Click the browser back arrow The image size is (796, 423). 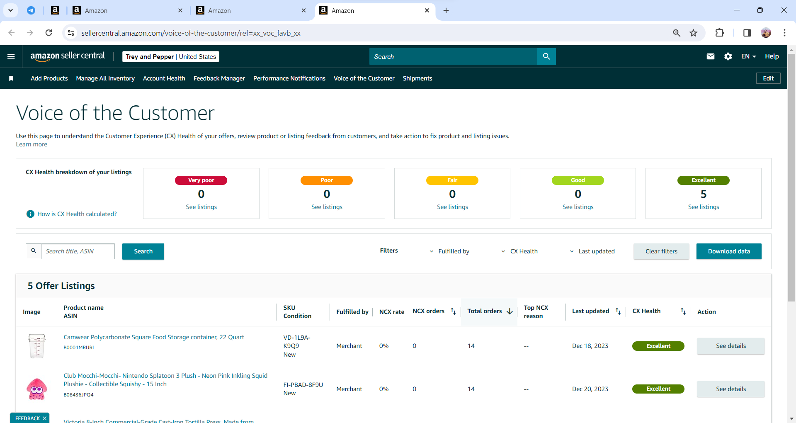[x=12, y=33]
